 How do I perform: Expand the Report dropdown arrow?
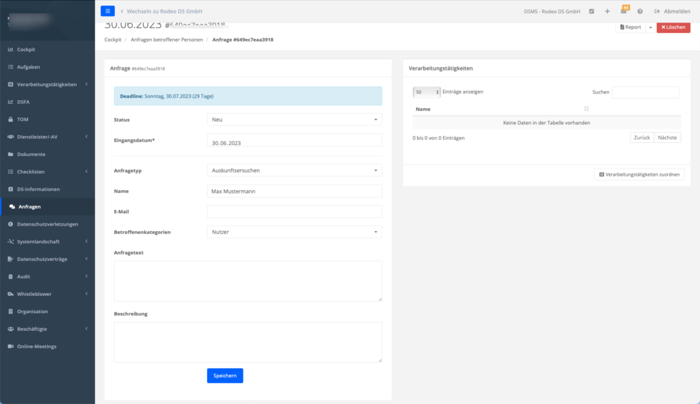point(650,27)
